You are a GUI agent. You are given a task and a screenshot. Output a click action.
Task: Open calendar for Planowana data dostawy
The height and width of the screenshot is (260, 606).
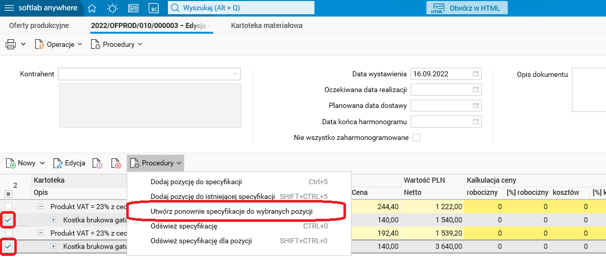(476, 106)
